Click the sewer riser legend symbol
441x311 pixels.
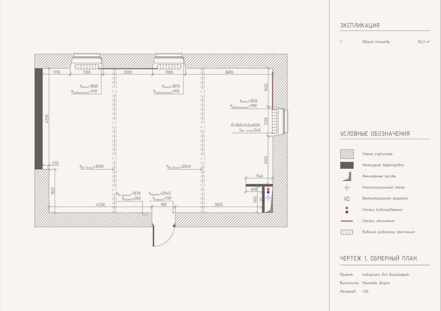click(x=347, y=187)
